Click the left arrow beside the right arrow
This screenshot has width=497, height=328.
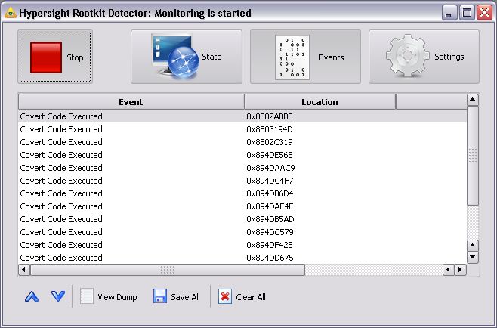coord(449,270)
